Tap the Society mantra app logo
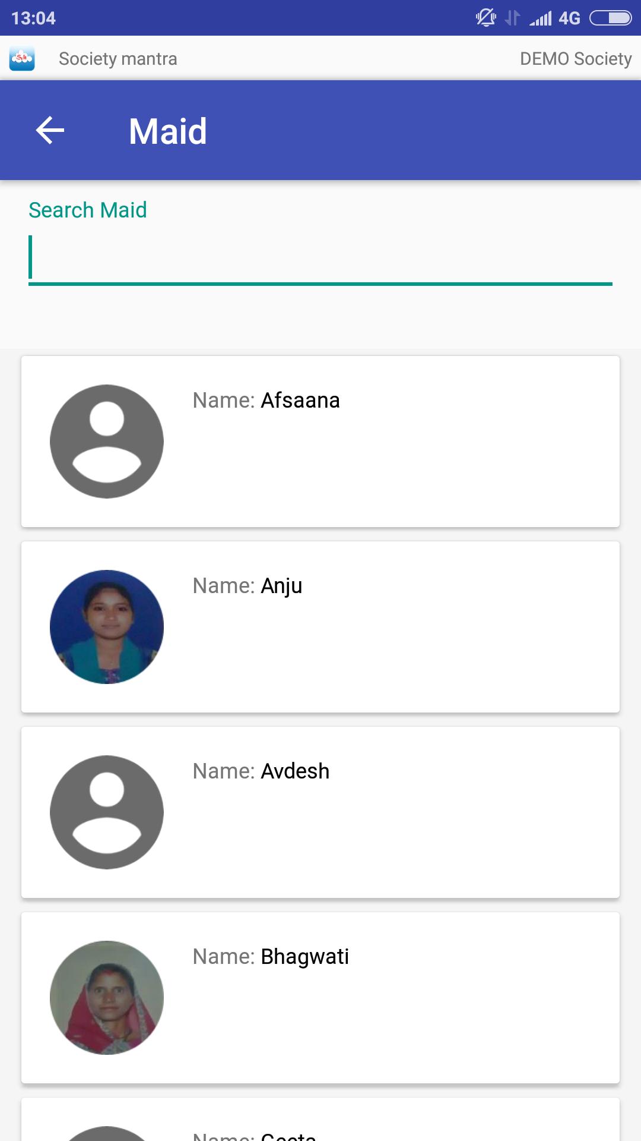Image resolution: width=641 pixels, height=1141 pixels. (22, 59)
